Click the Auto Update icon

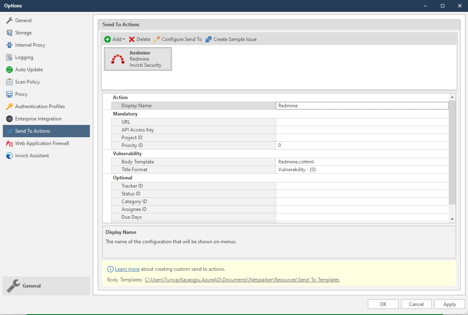coord(9,69)
